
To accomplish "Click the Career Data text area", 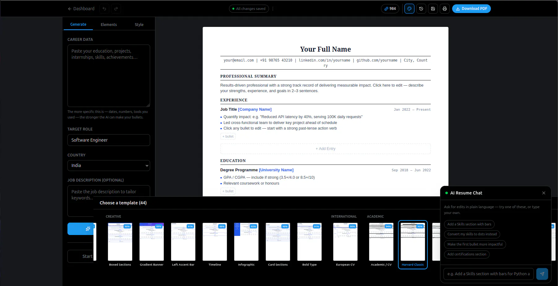I will pyautogui.click(x=109, y=76).
